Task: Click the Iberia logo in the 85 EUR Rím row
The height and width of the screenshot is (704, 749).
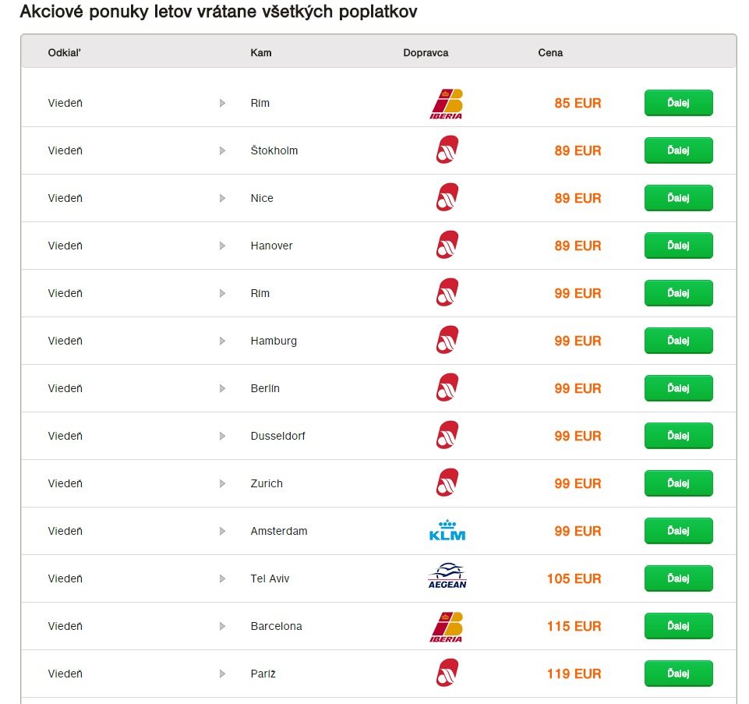Action: (x=446, y=103)
